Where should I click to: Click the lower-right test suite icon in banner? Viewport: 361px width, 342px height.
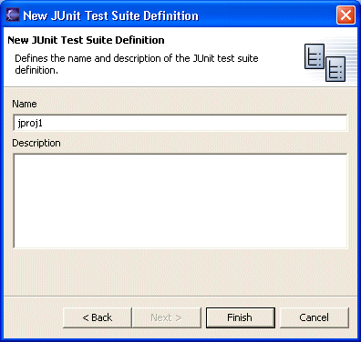tap(335, 69)
